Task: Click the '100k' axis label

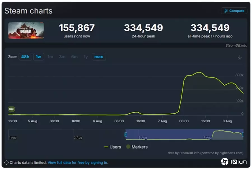Action: pos(240,101)
